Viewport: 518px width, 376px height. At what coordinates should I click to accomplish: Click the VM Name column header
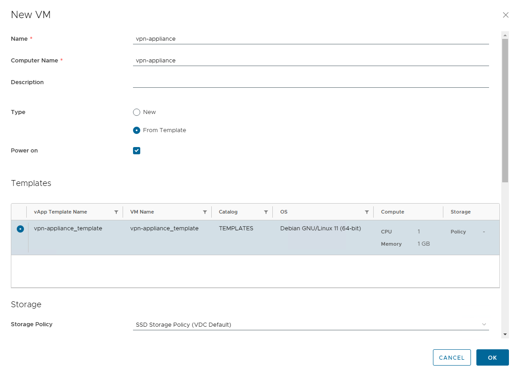point(142,212)
